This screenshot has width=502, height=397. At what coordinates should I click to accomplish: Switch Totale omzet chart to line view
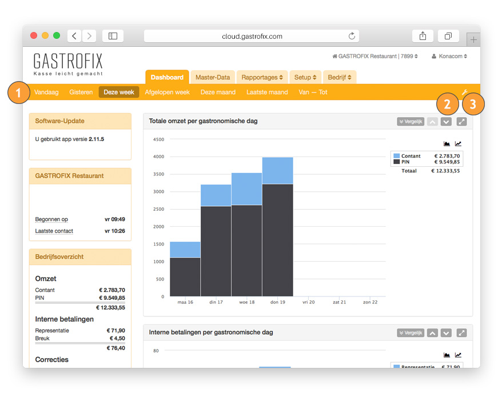(458, 144)
